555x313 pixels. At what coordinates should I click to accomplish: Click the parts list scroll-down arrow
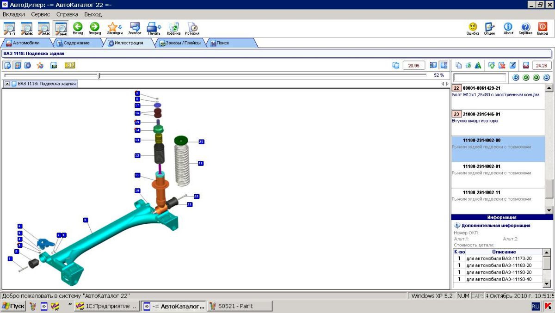coord(549,210)
